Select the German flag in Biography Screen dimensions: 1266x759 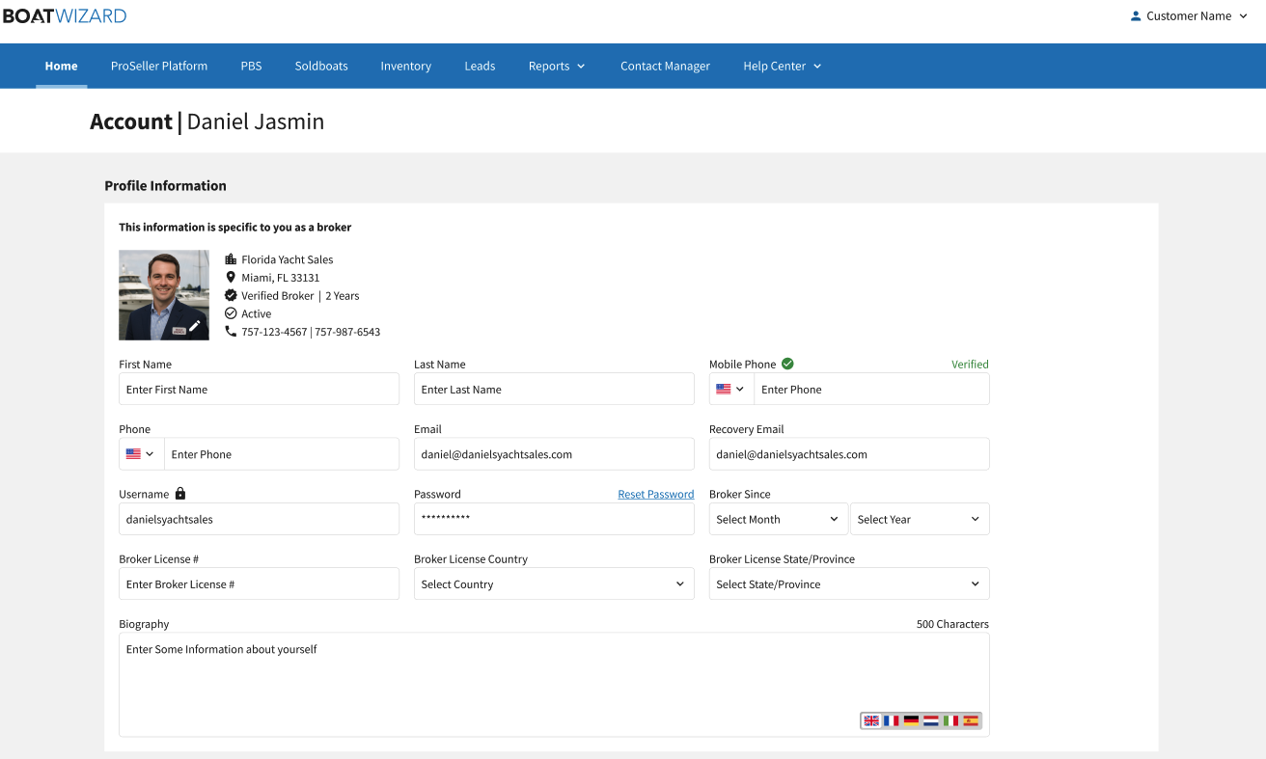click(911, 720)
